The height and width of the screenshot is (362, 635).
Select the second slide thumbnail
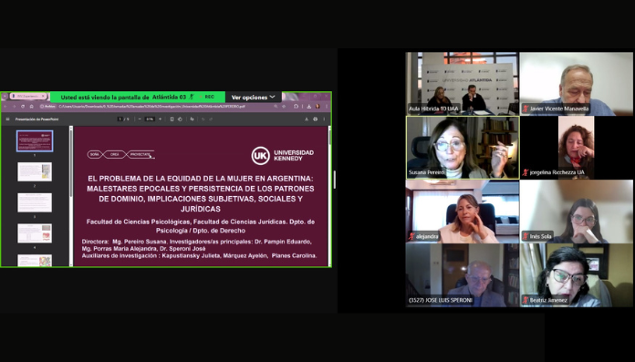coord(35,171)
